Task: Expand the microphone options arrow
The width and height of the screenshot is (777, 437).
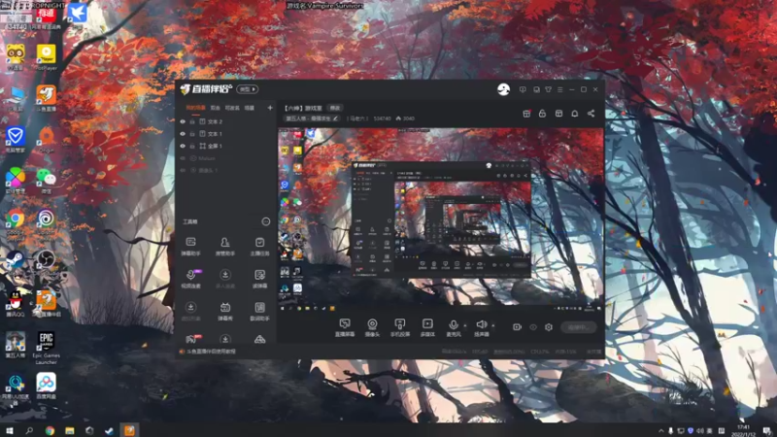Action: [465, 325]
